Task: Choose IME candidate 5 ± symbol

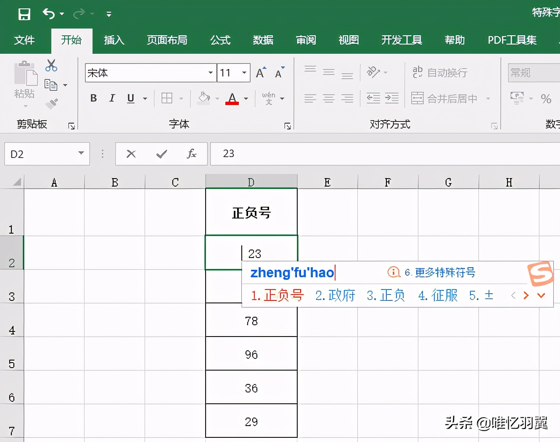Action: coord(481,295)
